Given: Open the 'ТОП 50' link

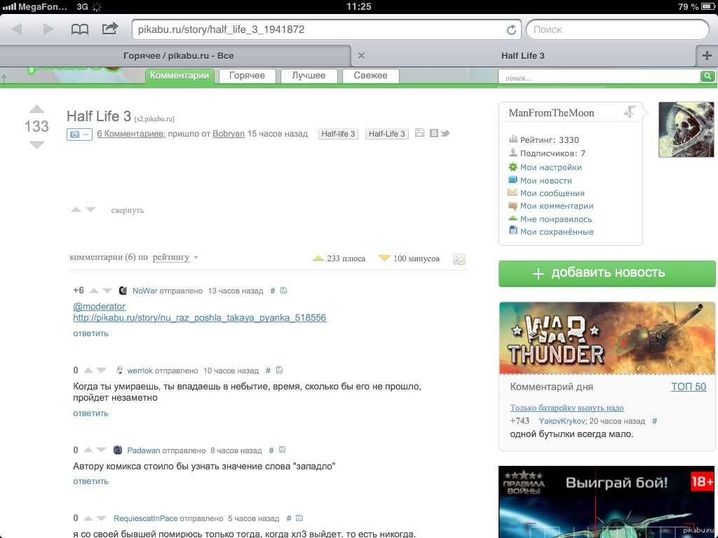Looking at the screenshot, I should click(688, 387).
